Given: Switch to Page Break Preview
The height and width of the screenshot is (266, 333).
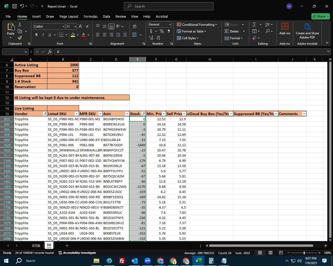Looking at the screenshot, I should [x=281, y=253].
